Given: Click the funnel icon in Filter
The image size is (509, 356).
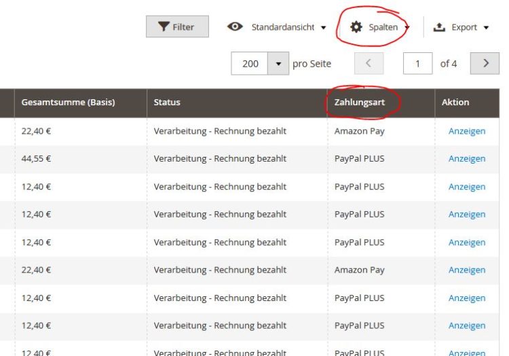Looking at the screenshot, I should (164, 26).
